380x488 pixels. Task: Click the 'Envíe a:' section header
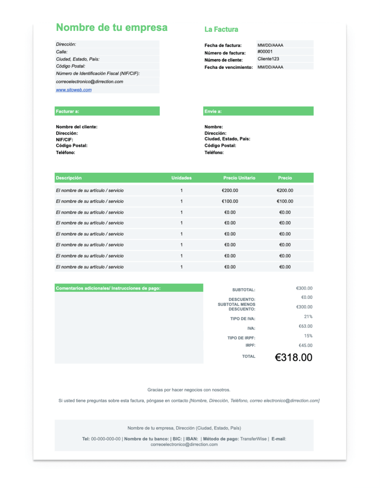point(258,112)
